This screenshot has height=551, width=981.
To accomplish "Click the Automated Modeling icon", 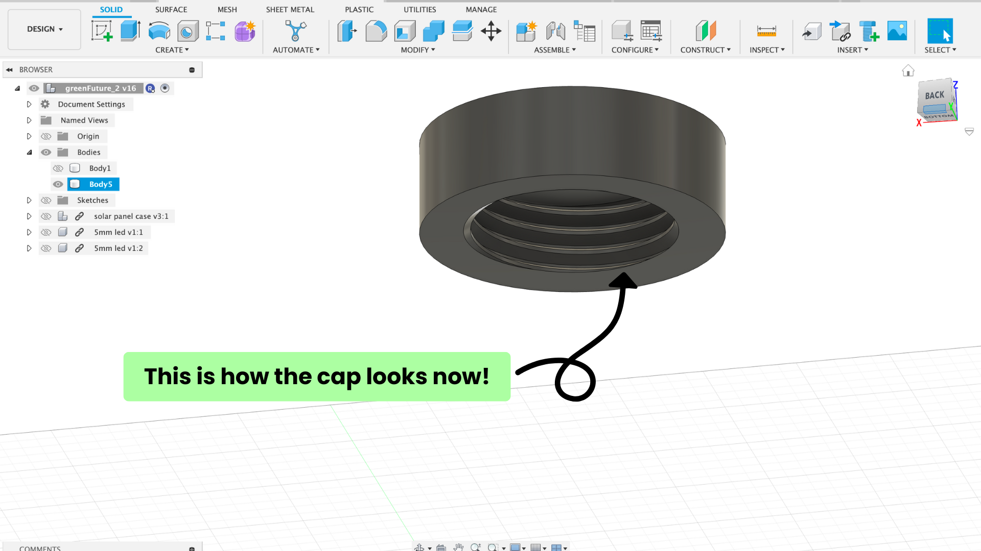I will point(295,31).
